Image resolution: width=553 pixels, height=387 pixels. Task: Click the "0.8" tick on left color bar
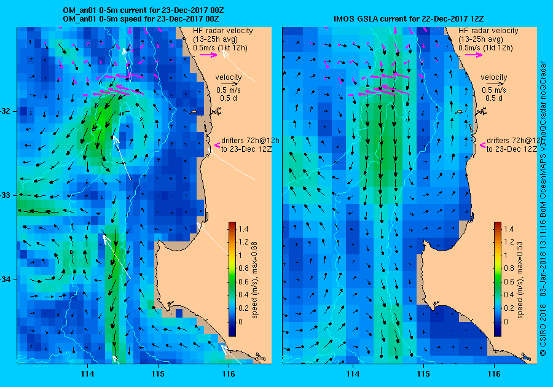243,268
